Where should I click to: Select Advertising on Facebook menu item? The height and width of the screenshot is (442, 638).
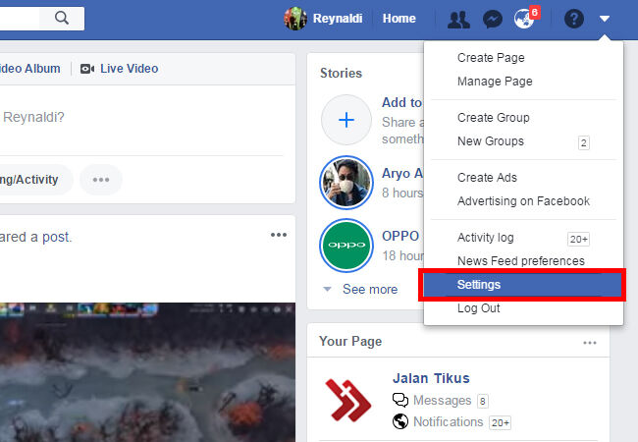coord(523,201)
